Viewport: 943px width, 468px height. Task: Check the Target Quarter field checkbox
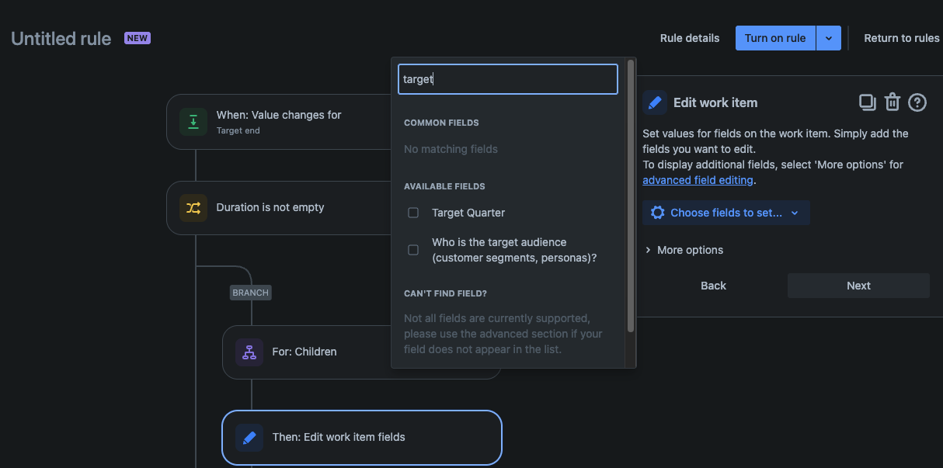point(413,213)
